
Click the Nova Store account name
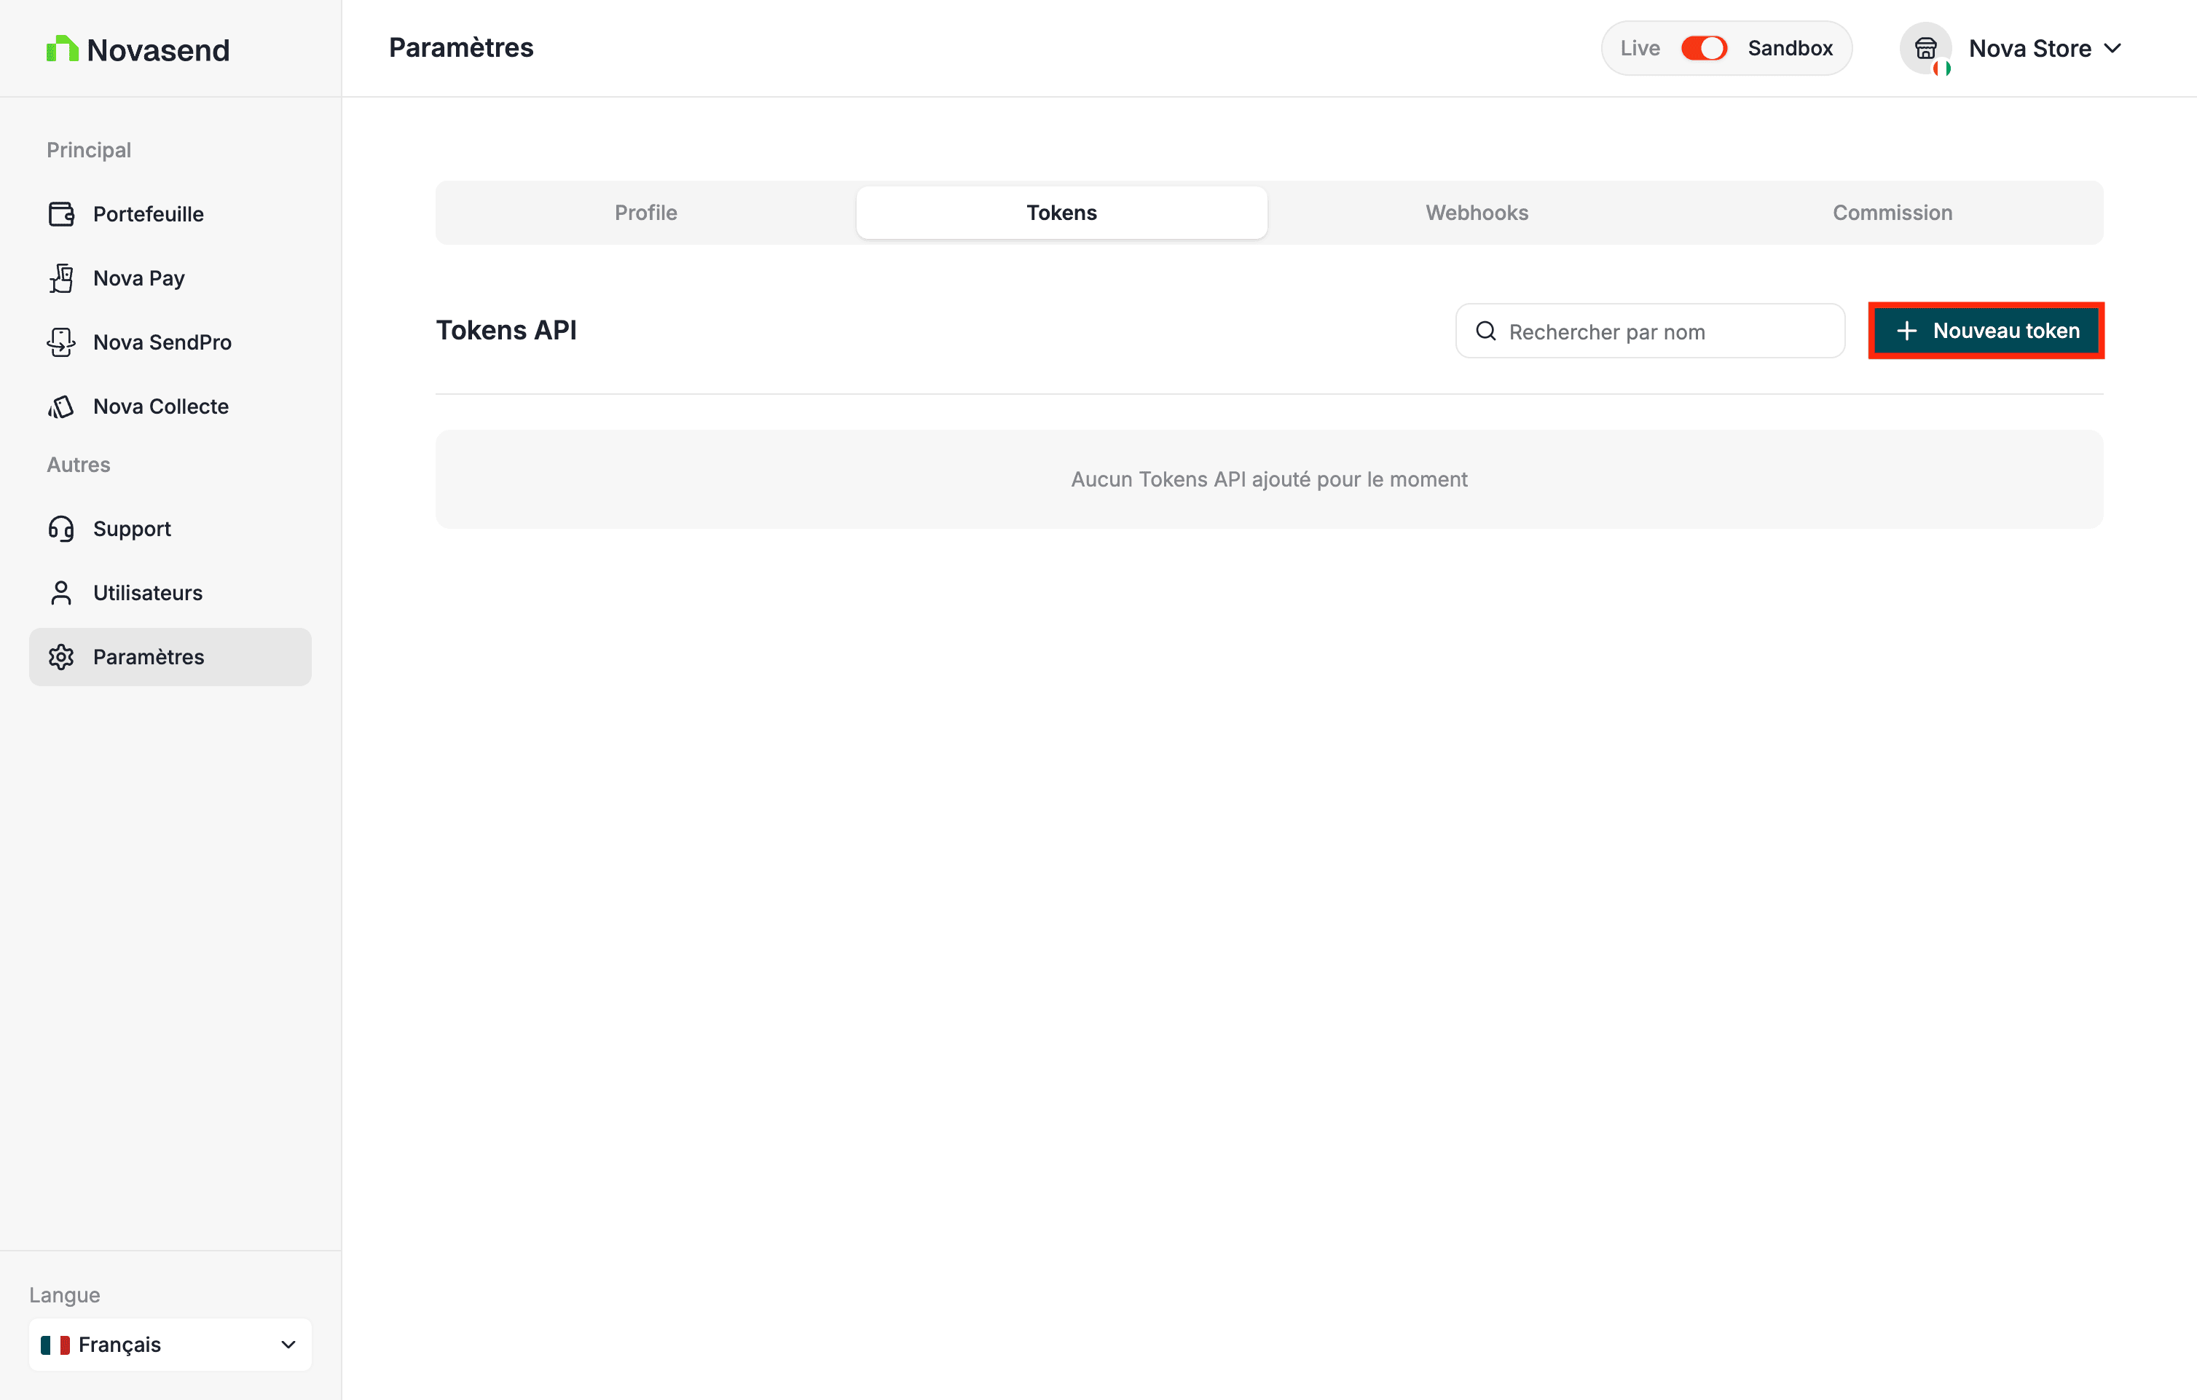pyautogui.click(x=2030, y=48)
